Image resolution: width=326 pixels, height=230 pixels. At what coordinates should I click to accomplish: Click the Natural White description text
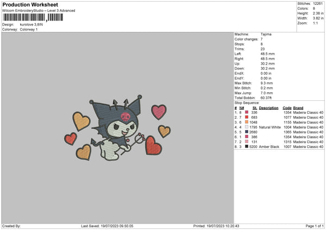[x=270, y=127]
